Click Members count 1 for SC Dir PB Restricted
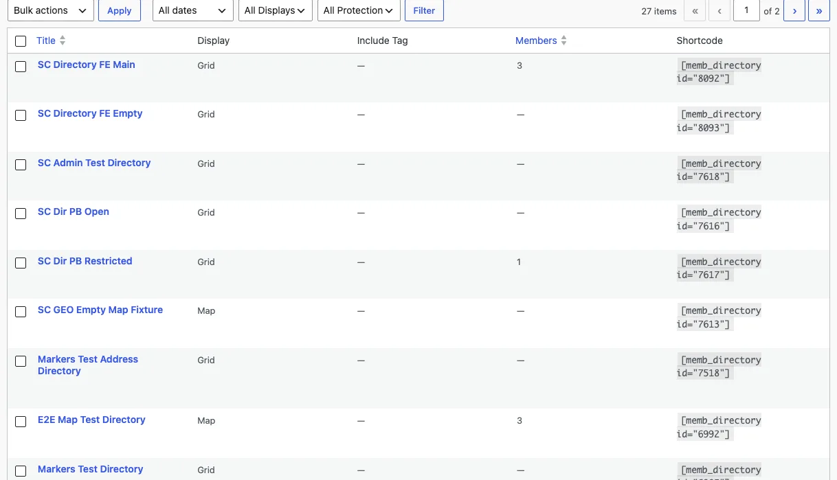The height and width of the screenshot is (480, 837). [519, 262]
